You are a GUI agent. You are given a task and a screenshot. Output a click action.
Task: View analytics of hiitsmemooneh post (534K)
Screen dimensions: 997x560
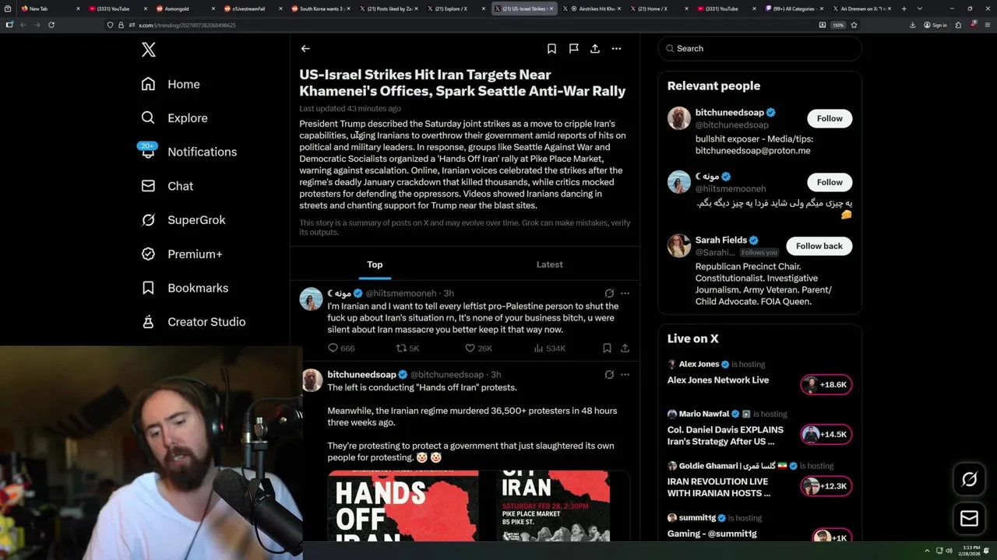click(x=549, y=348)
